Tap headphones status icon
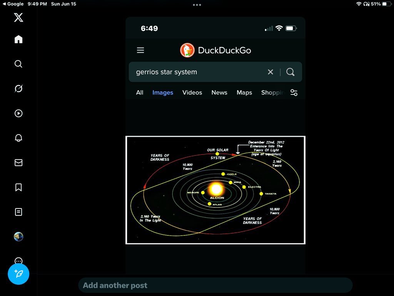 click(366, 4)
